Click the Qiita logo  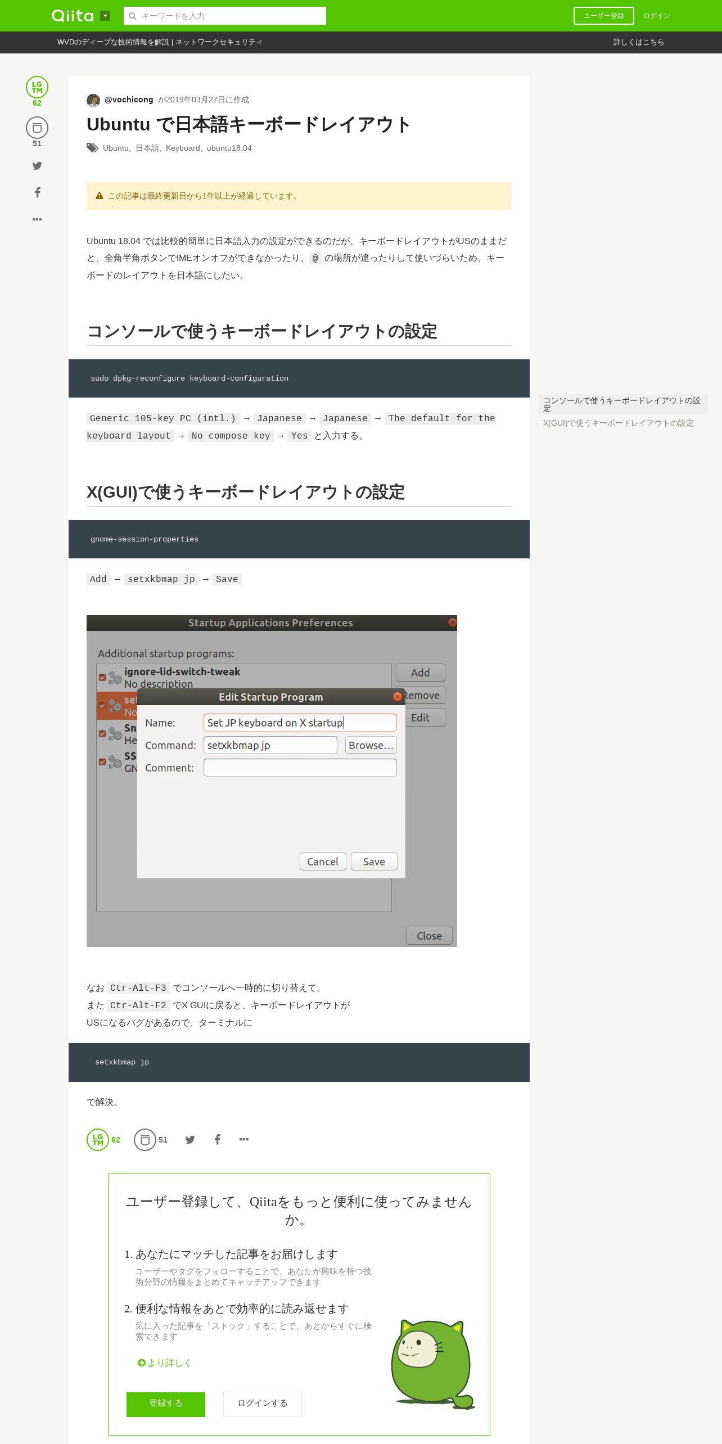click(73, 16)
